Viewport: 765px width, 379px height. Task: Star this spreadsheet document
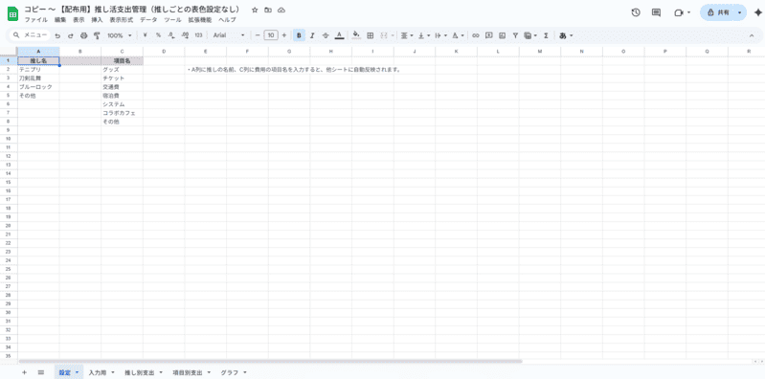255,11
